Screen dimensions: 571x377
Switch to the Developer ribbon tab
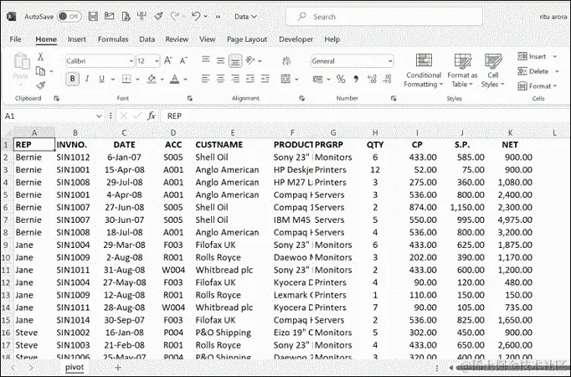coord(296,39)
